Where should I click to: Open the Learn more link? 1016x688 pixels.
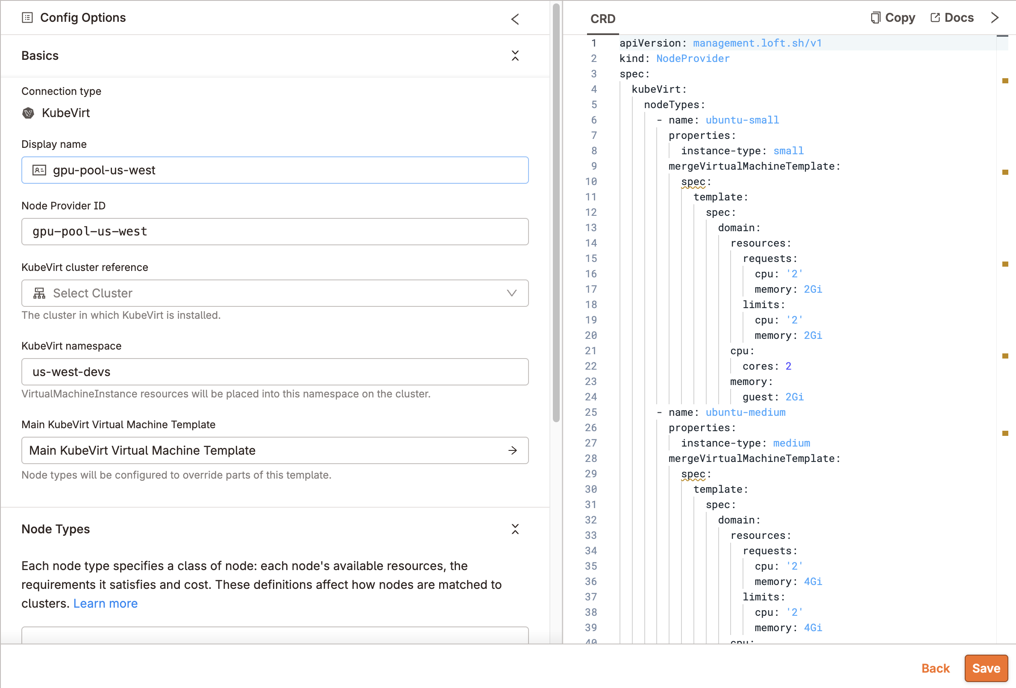[106, 603]
